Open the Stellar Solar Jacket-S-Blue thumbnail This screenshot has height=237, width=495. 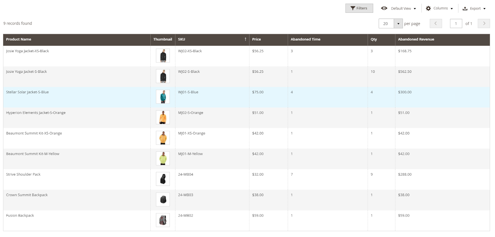tap(163, 97)
